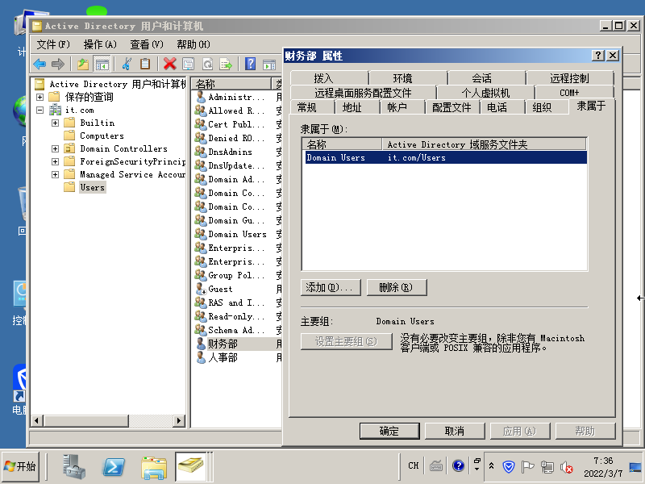Image resolution: width=645 pixels, height=484 pixels.
Task: Switch to the 电话 tab
Action: (x=497, y=107)
